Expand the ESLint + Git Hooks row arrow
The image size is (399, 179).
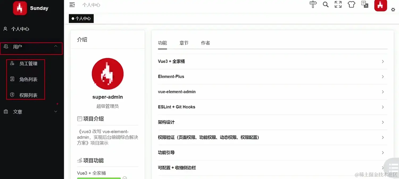pos(383,107)
